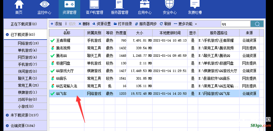
Task: Click the 删除 delete button
Action: (84, 24)
